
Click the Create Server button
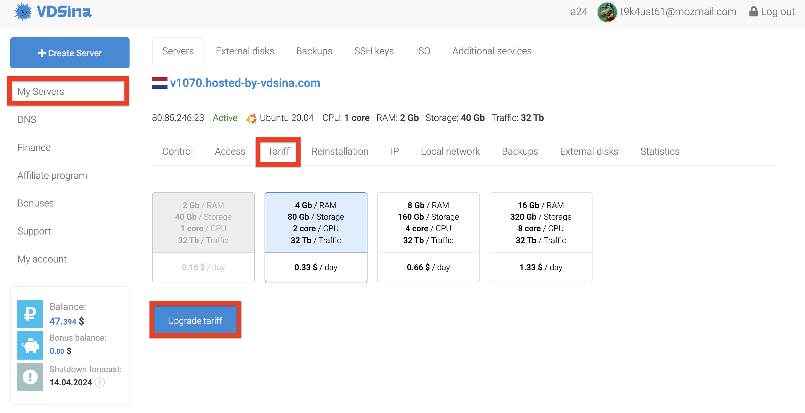pos(70,53)
